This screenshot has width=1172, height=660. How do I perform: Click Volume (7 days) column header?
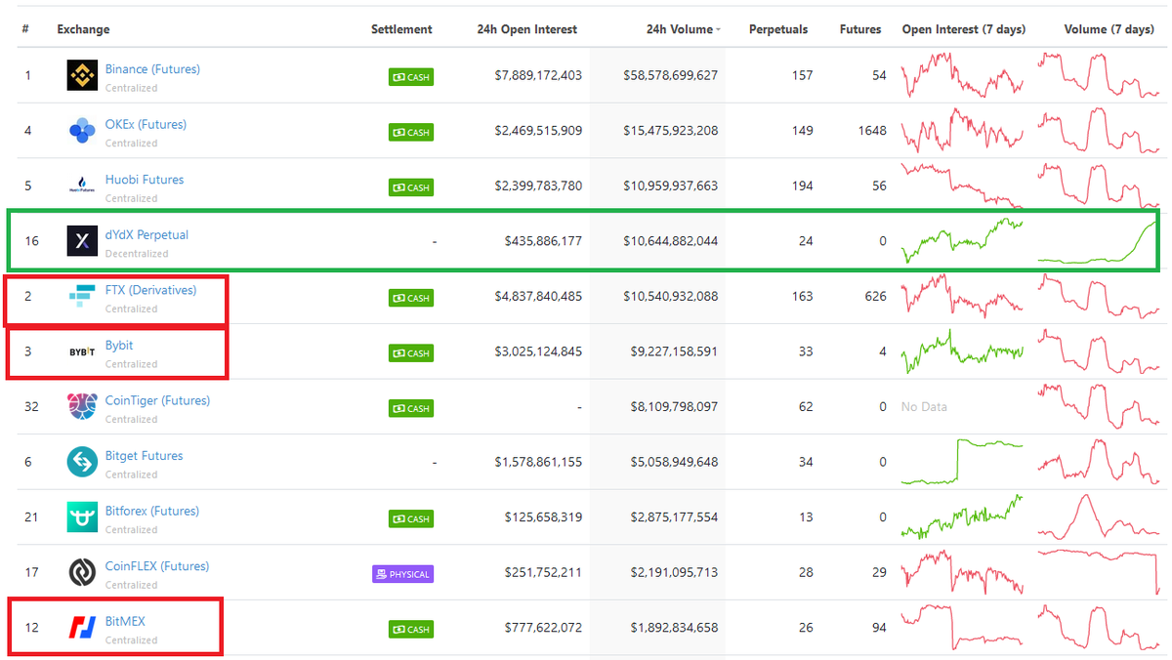tap(1109, 29)
